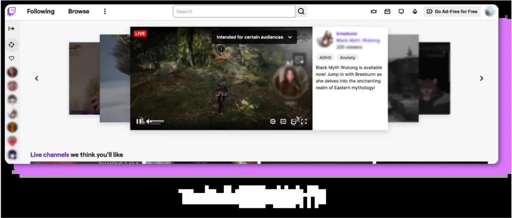Screen dimensions: 512x218
Task: Show previous carousel stream
Action: tap(36, 78)
